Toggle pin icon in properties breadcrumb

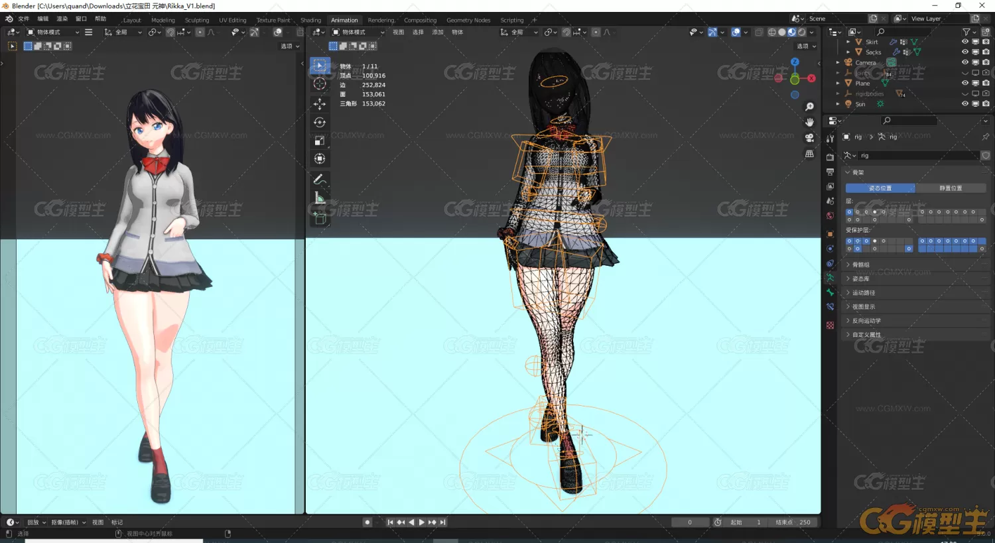(985, 137)
